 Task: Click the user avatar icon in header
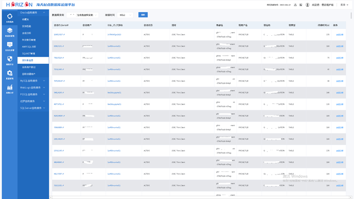308,5
